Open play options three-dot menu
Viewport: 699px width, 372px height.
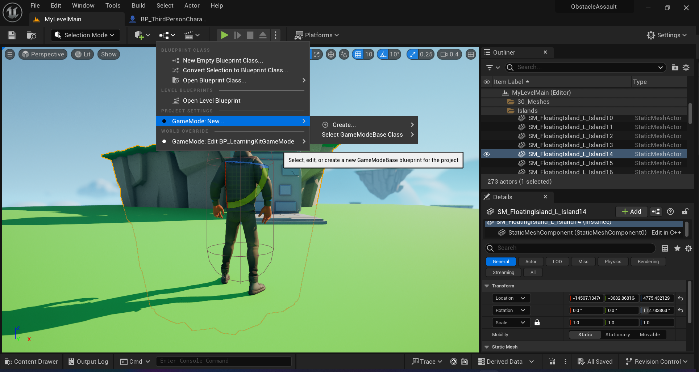click(275, 35)
